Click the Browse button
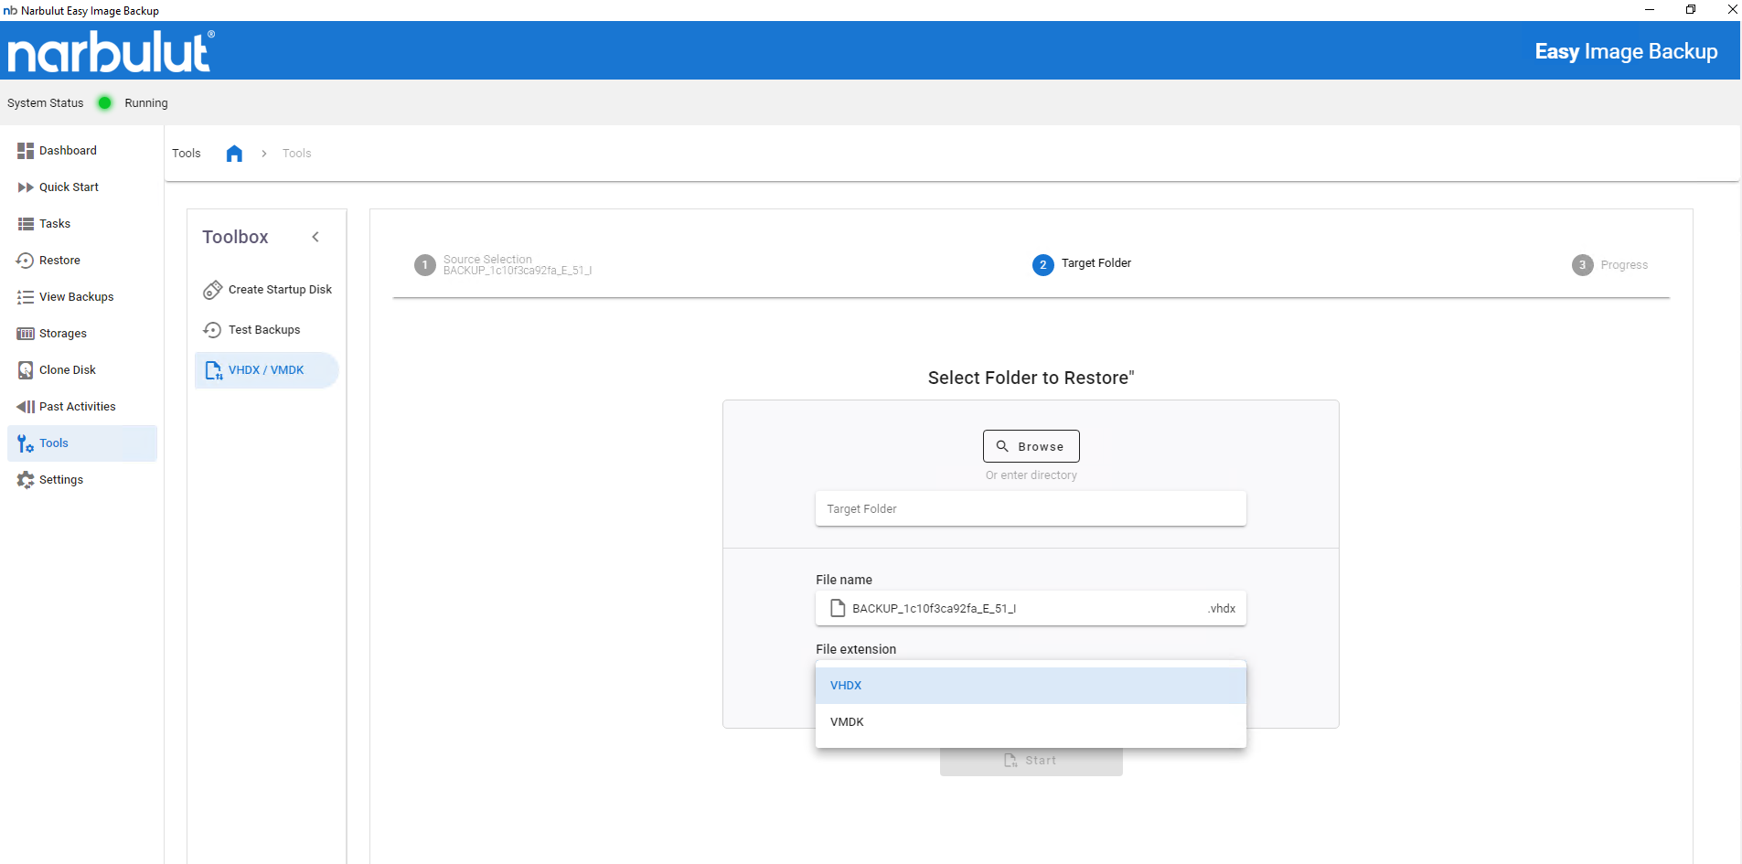1742x864 pixels. point(1031,446)
